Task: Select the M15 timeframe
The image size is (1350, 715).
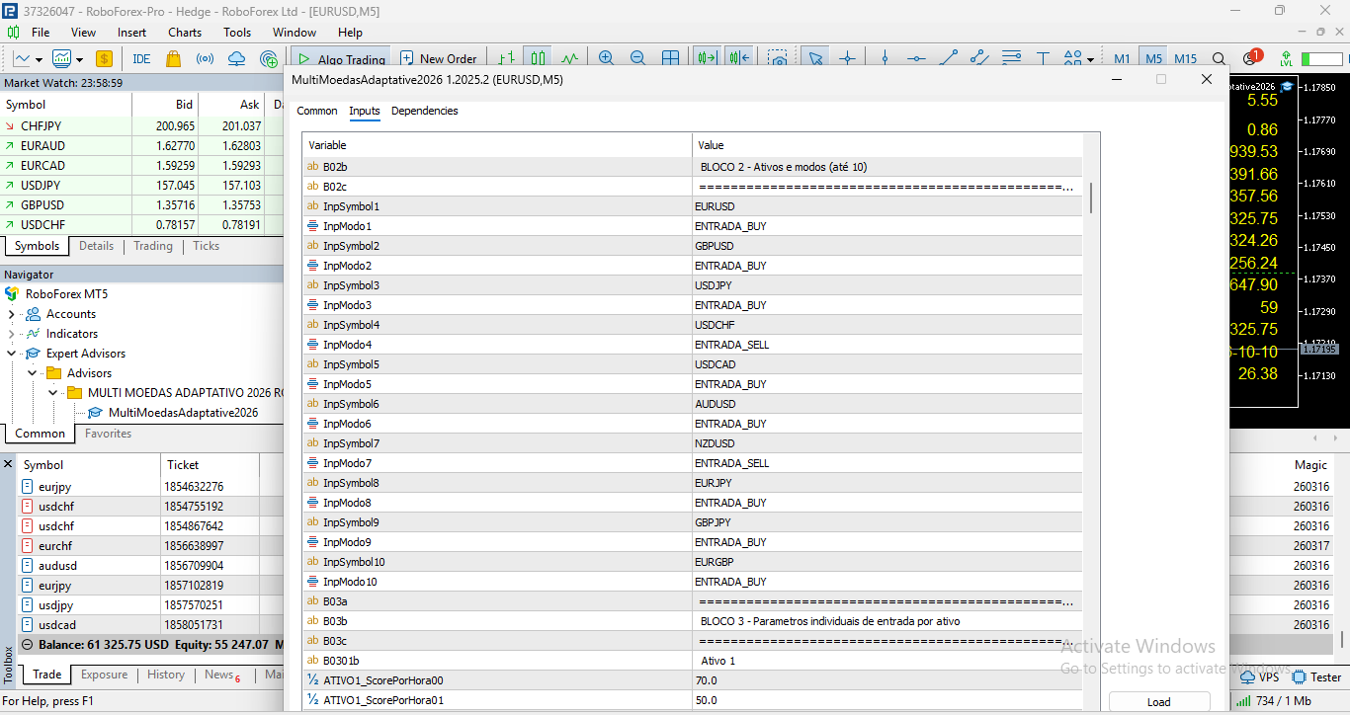Action: click(x=1186, y=59)
